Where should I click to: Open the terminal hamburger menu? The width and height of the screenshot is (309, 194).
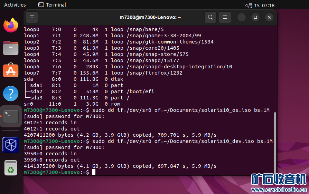tap(225, 17)
